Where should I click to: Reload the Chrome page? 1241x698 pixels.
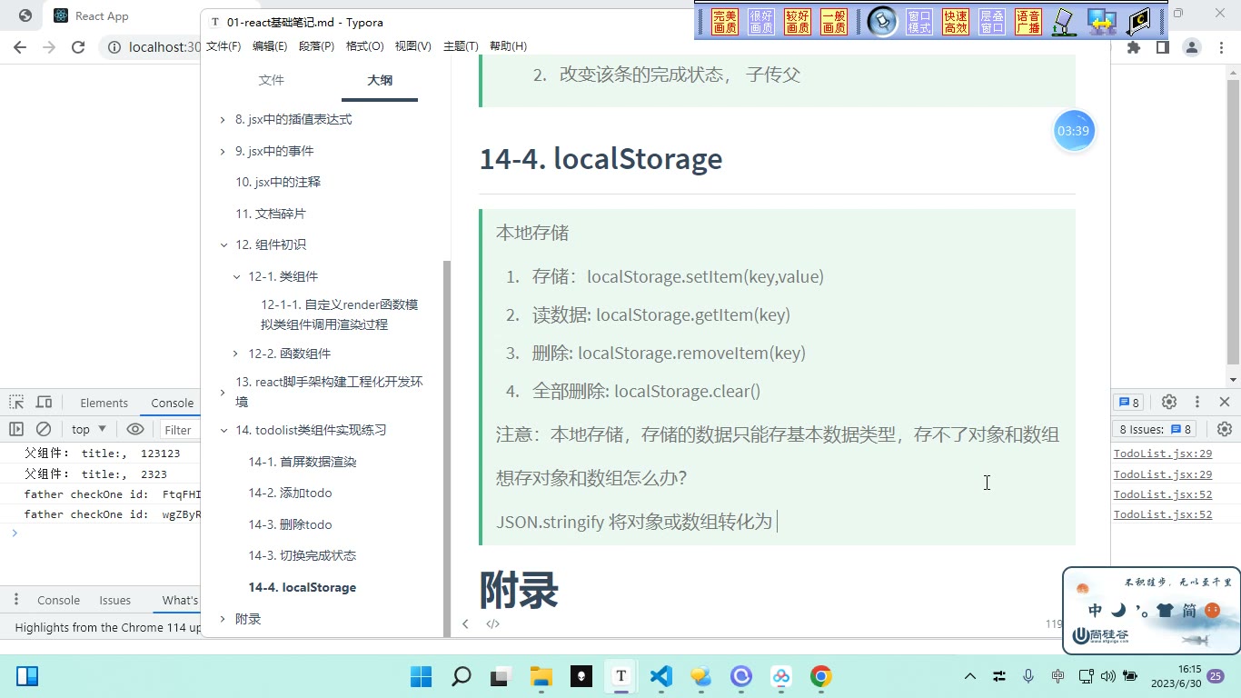point(78,47)
